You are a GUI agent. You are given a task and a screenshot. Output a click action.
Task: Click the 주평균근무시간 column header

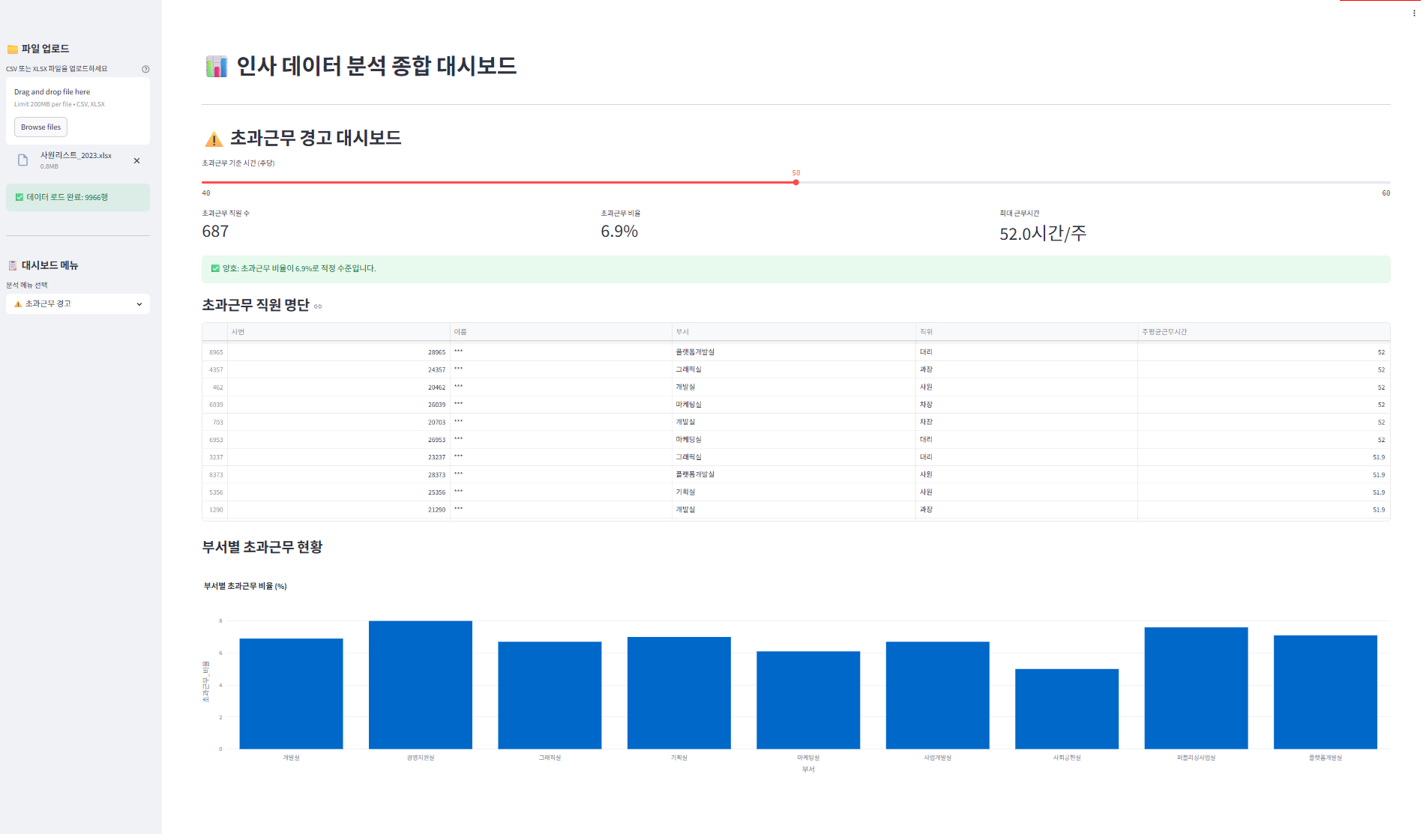click(1263, 332)
